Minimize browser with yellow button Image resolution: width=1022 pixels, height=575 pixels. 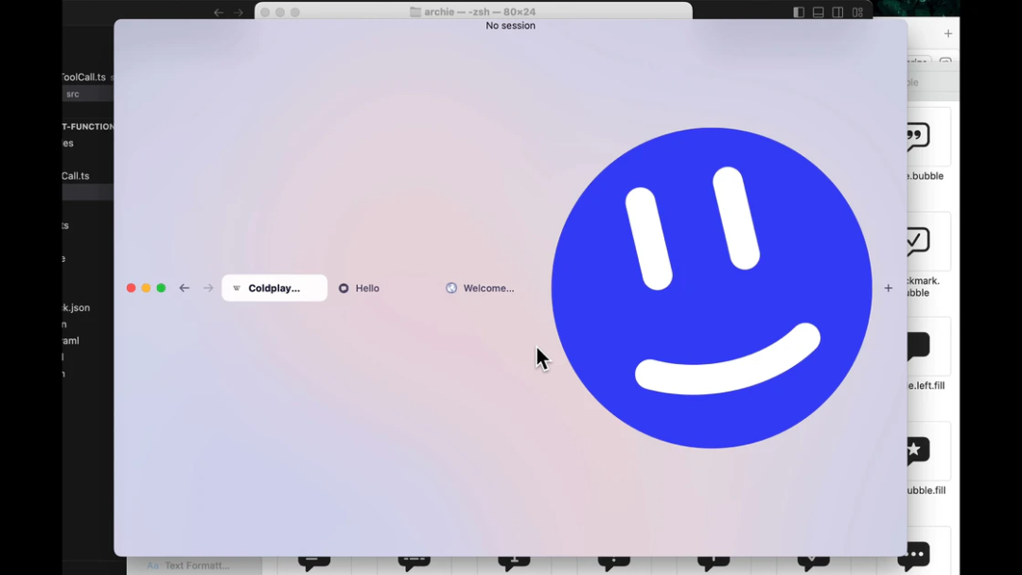coord(146,287)
